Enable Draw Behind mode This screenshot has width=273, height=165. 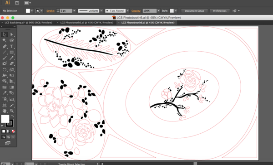tap(8, 137)
